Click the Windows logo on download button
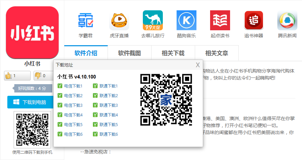The height and width of the screenshot is (160, 302). (x=16, y=102)
